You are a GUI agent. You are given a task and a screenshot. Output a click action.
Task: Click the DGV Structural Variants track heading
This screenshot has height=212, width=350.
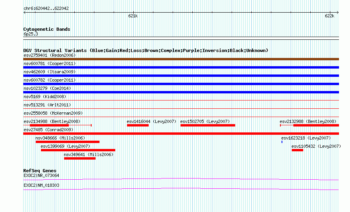click(146, 50)
